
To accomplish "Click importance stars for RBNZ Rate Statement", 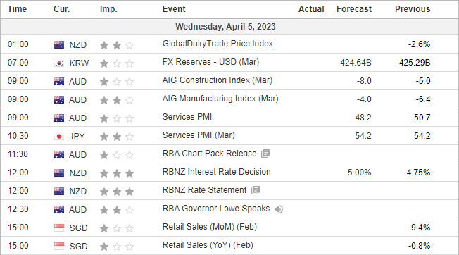I will click(117, 192).
